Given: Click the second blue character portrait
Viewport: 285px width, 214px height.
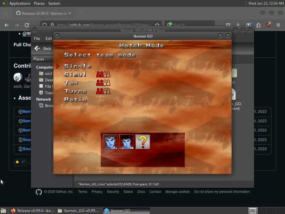Looking at the screenshot, I should (x=127, y=142).
